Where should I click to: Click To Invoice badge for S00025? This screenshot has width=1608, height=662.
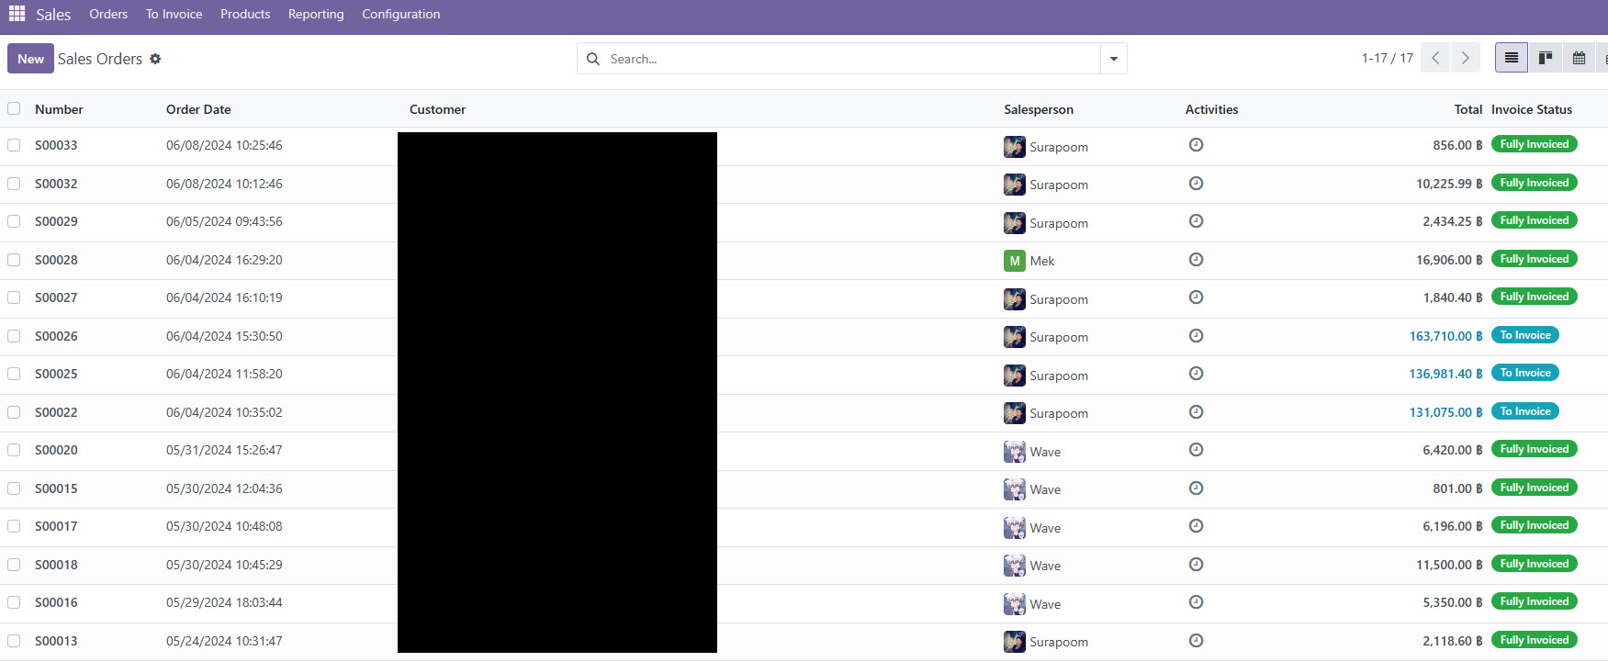coord(1524,373)
